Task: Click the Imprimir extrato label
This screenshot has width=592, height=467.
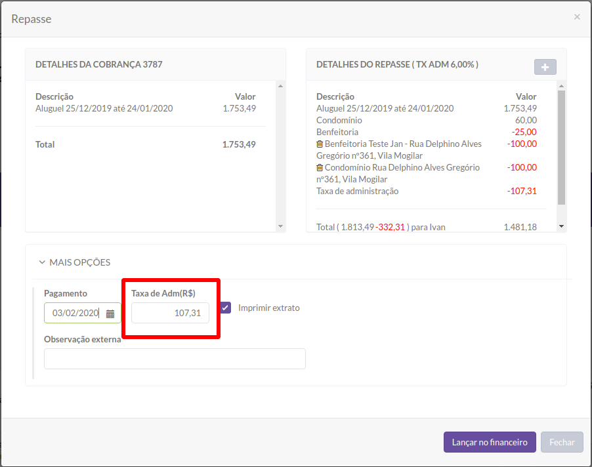Action: point(269,308)
